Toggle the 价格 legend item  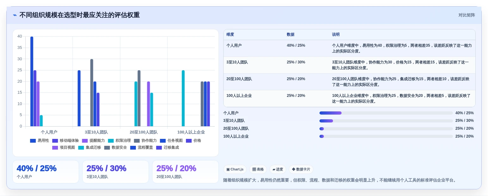[x=193, y=141]
